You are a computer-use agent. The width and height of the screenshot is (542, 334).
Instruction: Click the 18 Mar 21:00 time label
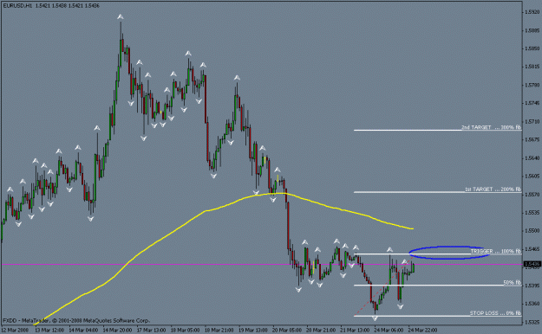(x=219, y=330)
